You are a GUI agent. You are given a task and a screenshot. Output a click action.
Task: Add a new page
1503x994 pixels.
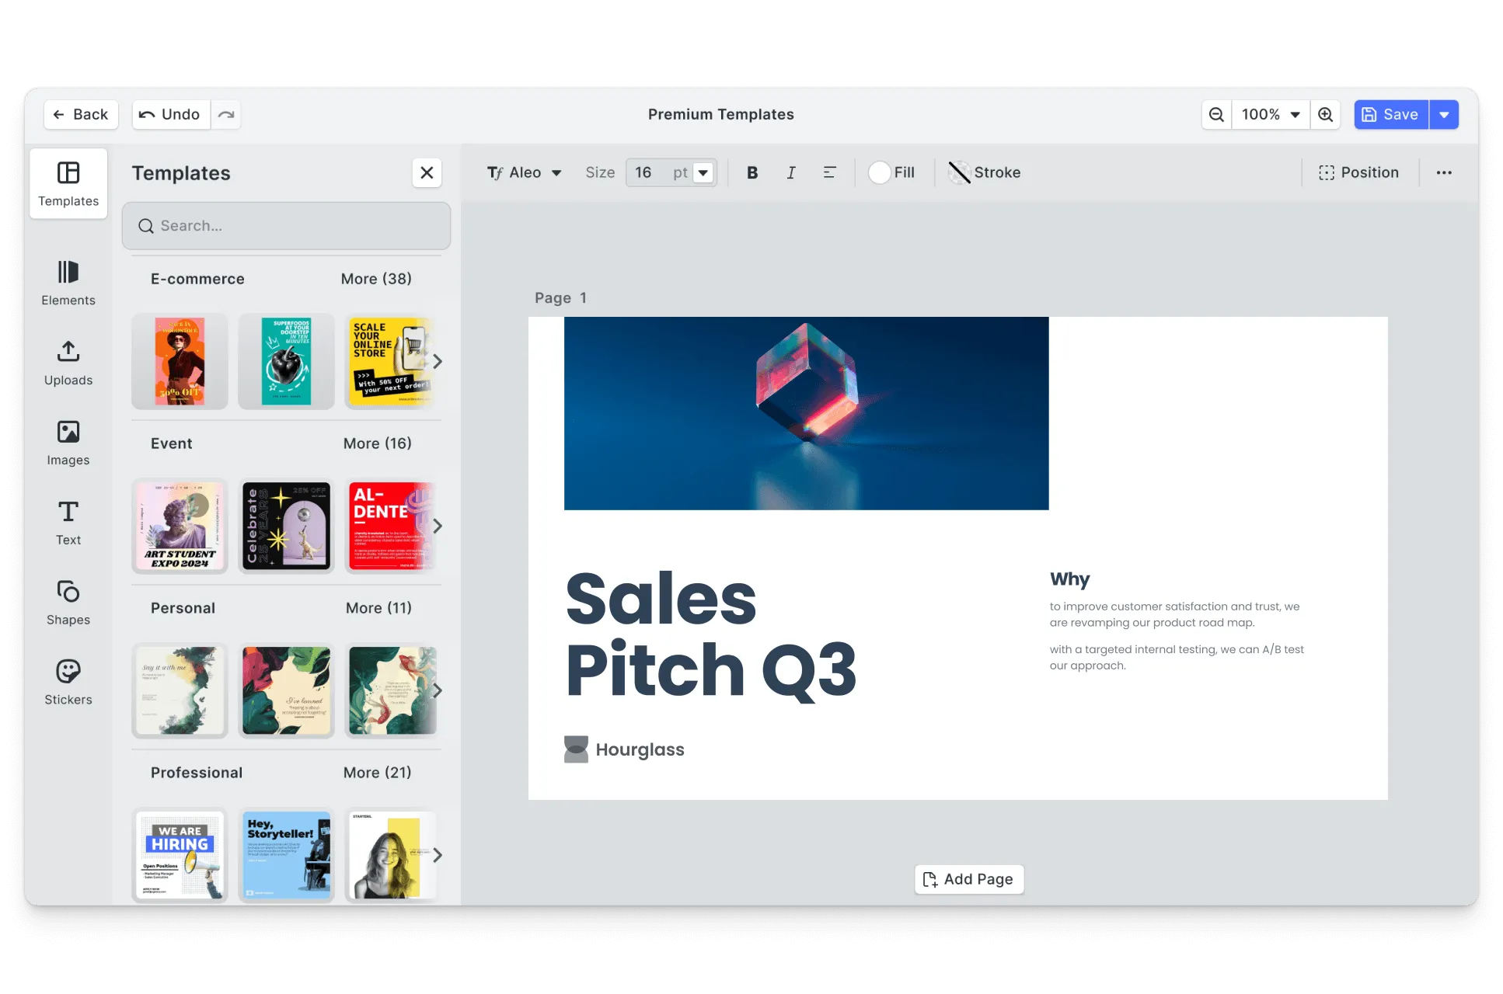pos(969,879)
